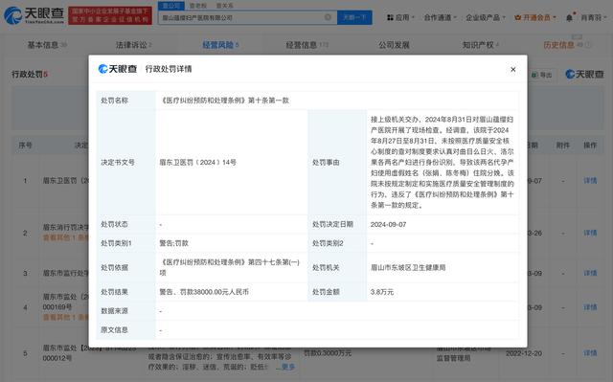The width and height of the screenshot is (613, 382).
Task: Open the 知识产权 tab
Action: [x=480, y=45]
